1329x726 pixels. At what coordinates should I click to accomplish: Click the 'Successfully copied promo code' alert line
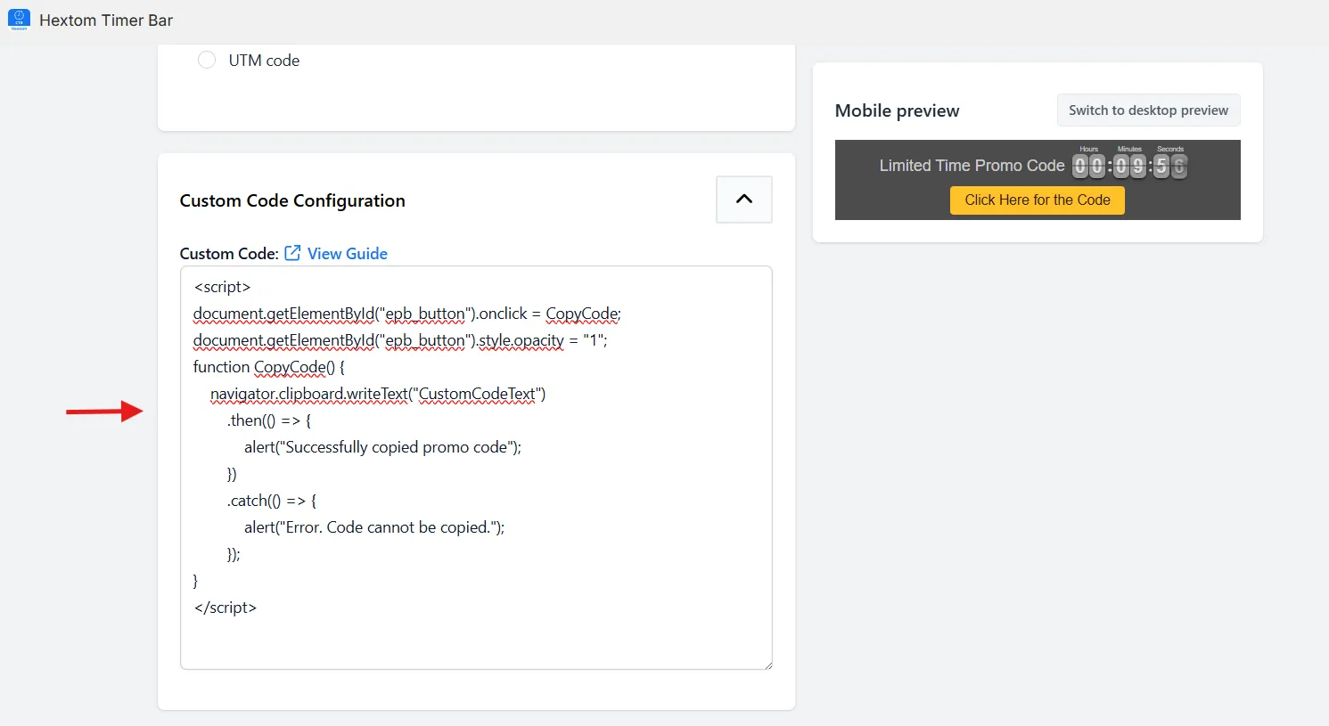click(383, 447)
